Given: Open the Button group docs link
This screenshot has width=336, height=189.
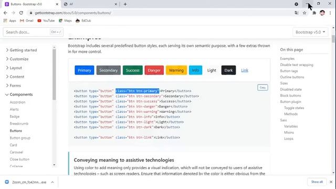Looking at the screenshot, I should pos(20,138).
